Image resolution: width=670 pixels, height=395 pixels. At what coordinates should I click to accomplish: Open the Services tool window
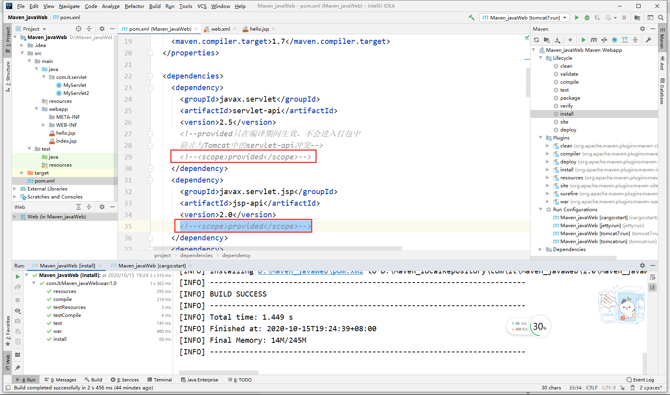[125, 380]
